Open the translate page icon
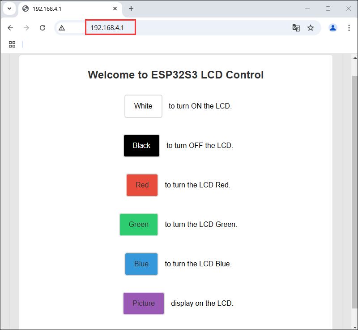Viewport: 358px width, 330px height. click(x=295, y=28)
